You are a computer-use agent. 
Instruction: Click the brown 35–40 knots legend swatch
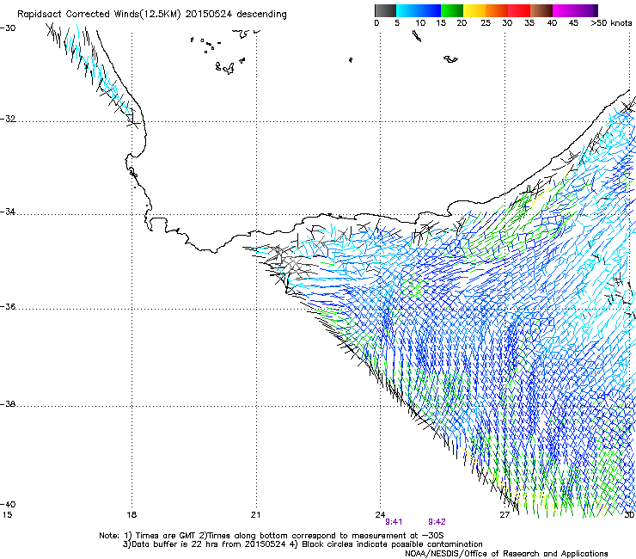541,10
